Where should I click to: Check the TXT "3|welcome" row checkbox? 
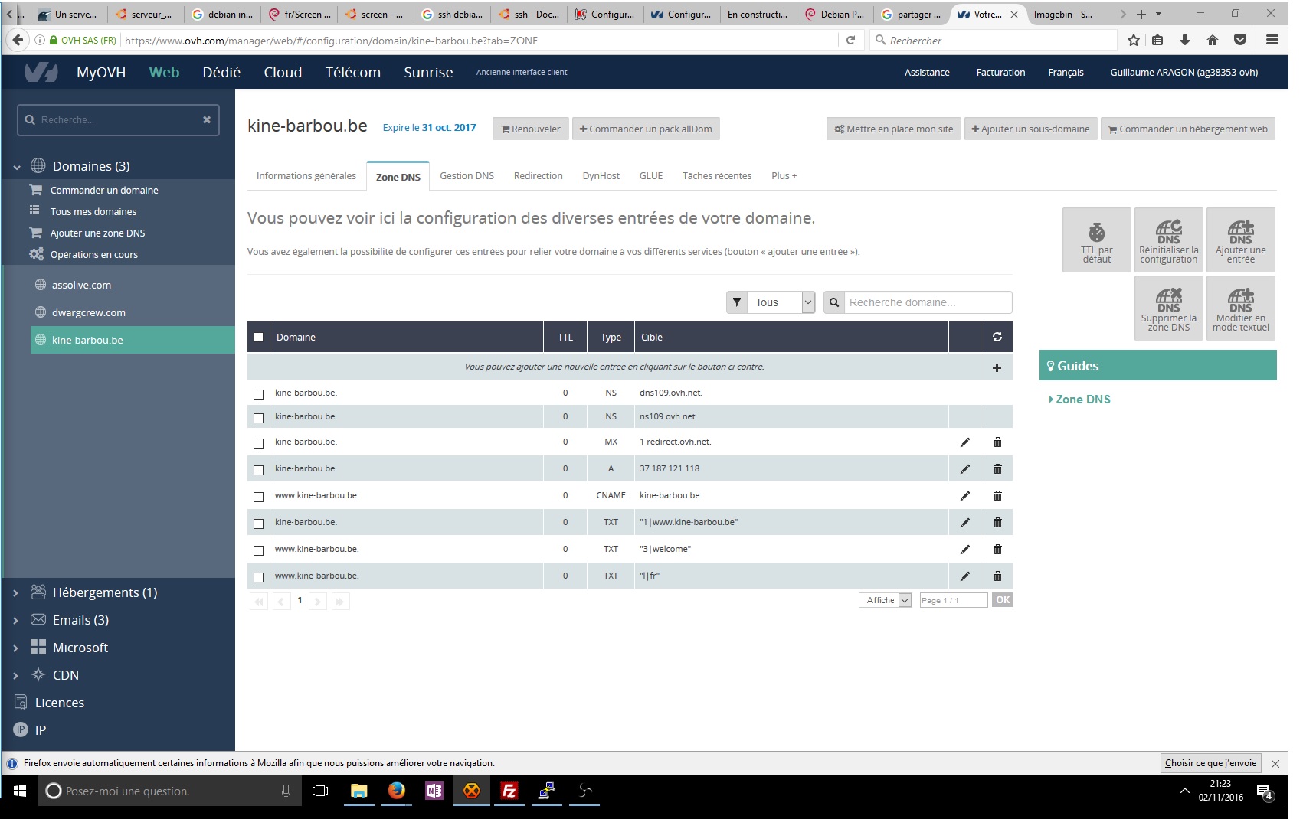[x=258, y=550]
